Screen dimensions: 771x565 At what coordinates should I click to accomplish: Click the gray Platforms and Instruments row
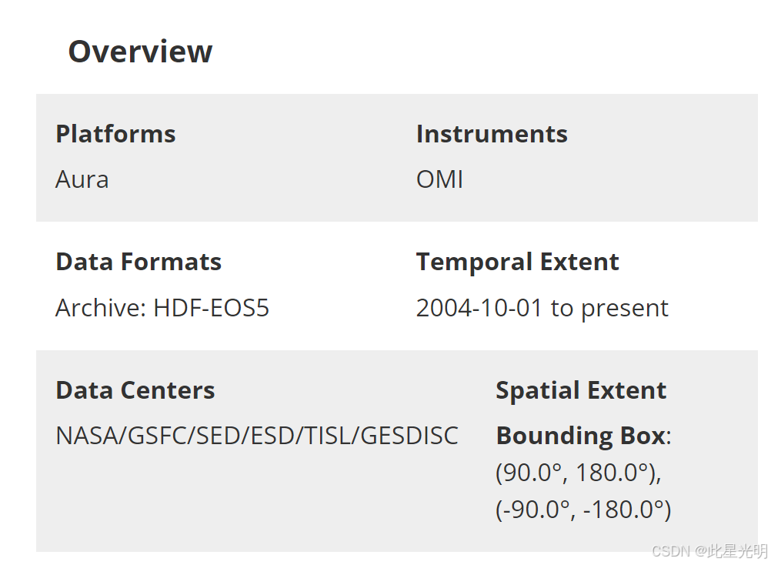click(397, 157)
